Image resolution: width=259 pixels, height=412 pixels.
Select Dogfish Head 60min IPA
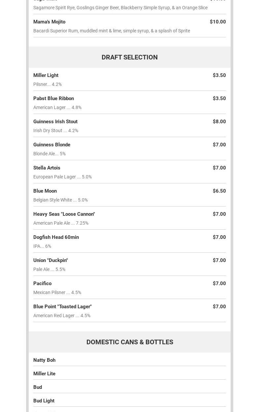(56, 237)
